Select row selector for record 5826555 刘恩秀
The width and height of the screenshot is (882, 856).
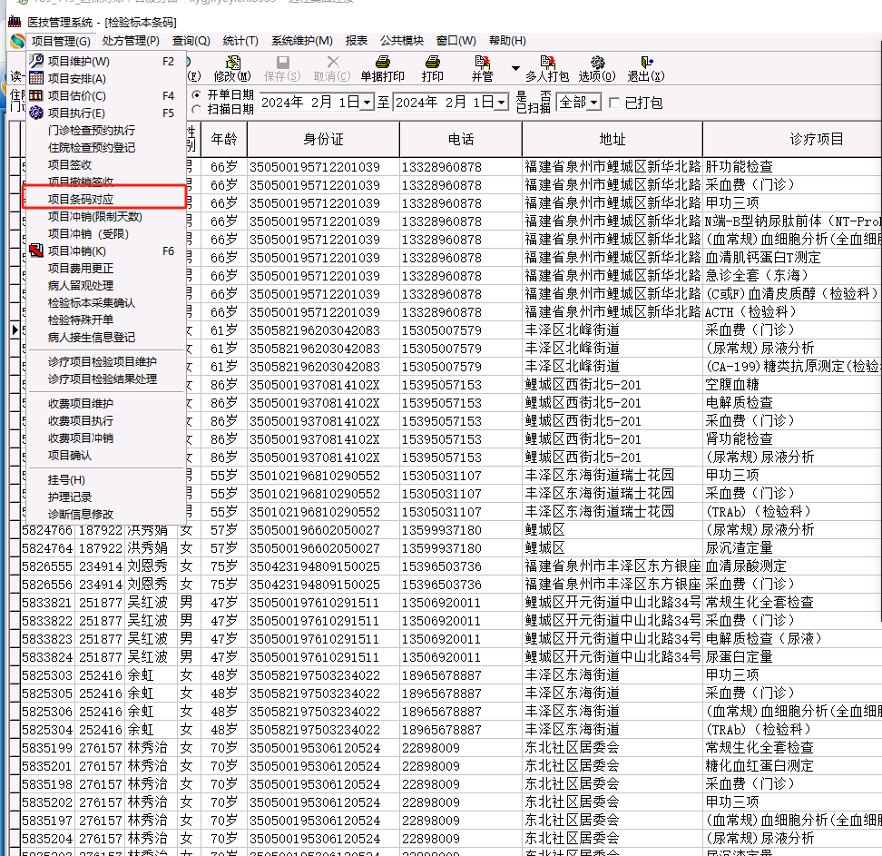click(15, 566)
